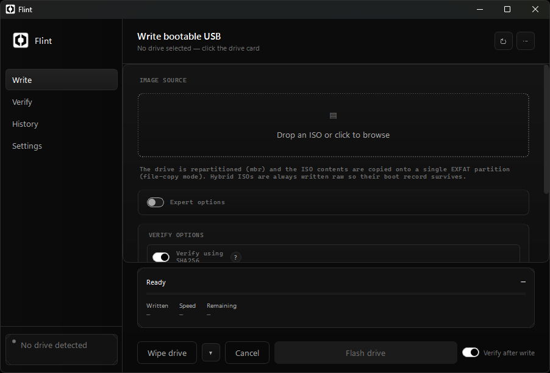Click the Wipe drive button

point(167,353)
